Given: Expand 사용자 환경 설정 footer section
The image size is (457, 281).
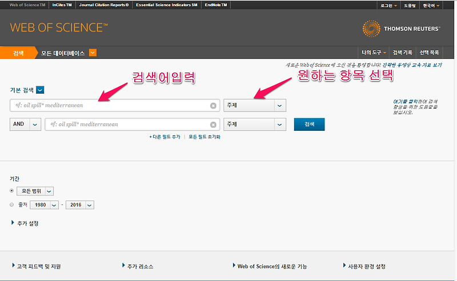Looking at the screenshot, I should pos(364,266).
